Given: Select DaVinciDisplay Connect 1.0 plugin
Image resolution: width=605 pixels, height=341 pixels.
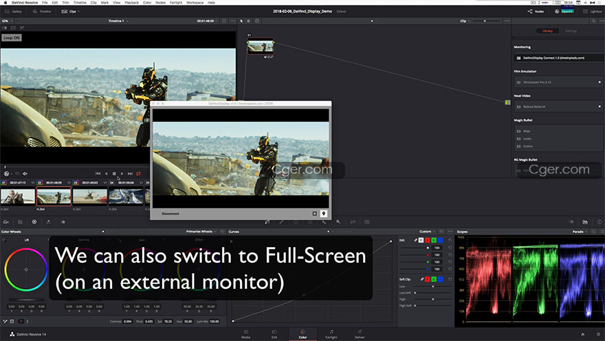Looking at the screenshot, I should pyautogui.click(x=559, y=58).
